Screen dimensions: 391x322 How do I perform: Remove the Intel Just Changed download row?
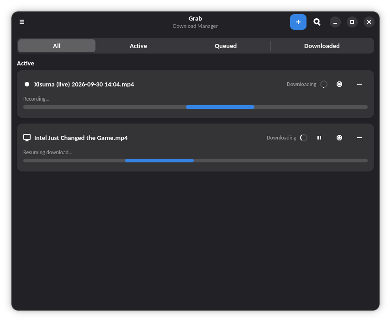359,138
